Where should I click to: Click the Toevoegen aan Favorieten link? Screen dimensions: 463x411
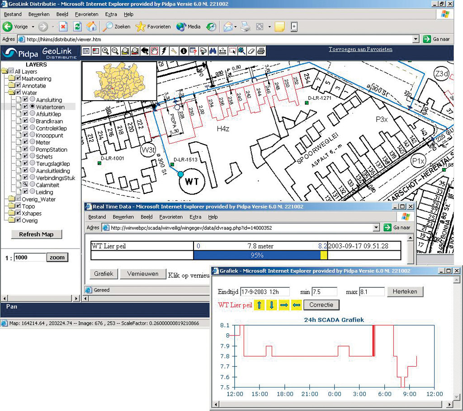[360, 49]
